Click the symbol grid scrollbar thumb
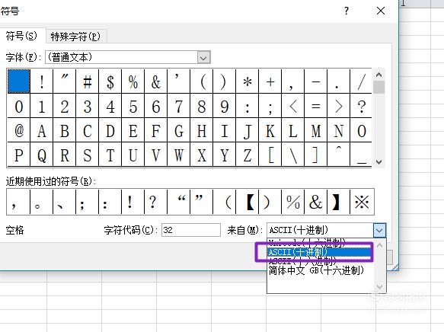This screenshot has height=332, width=444. click(379, 87)
